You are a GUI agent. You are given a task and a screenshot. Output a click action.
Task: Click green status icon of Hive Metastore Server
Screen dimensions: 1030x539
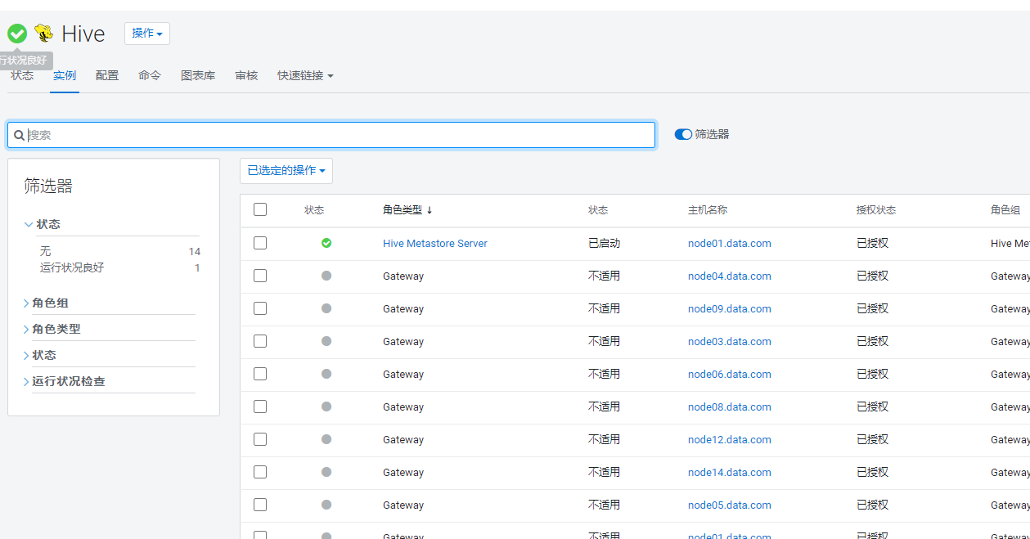tap(326, 243)
